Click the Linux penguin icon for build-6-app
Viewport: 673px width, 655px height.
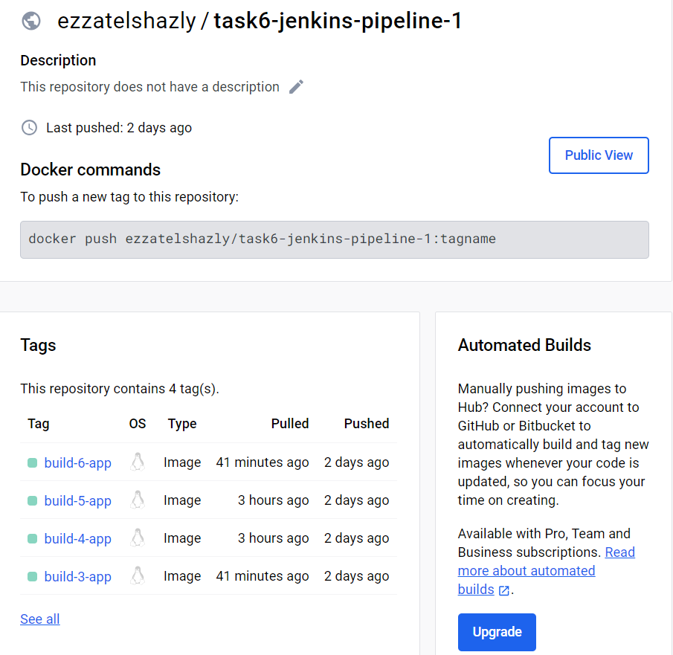pos(138,462)
